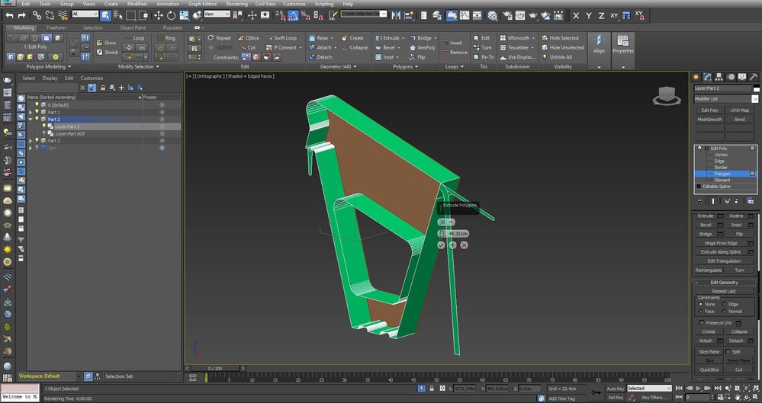762x403 pixels.
Task: Activate the Select Object tool
Action: (x=105, y=15)
